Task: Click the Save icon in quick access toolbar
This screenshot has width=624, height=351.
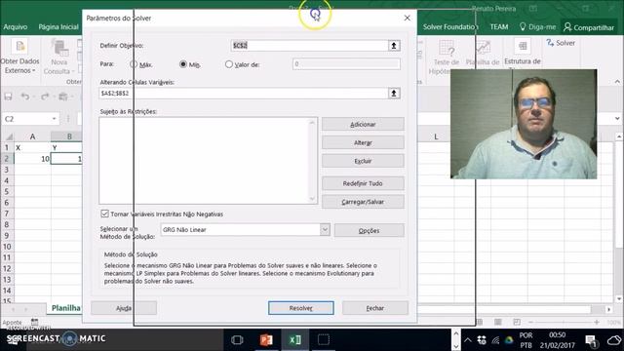Action: (8, 97)
